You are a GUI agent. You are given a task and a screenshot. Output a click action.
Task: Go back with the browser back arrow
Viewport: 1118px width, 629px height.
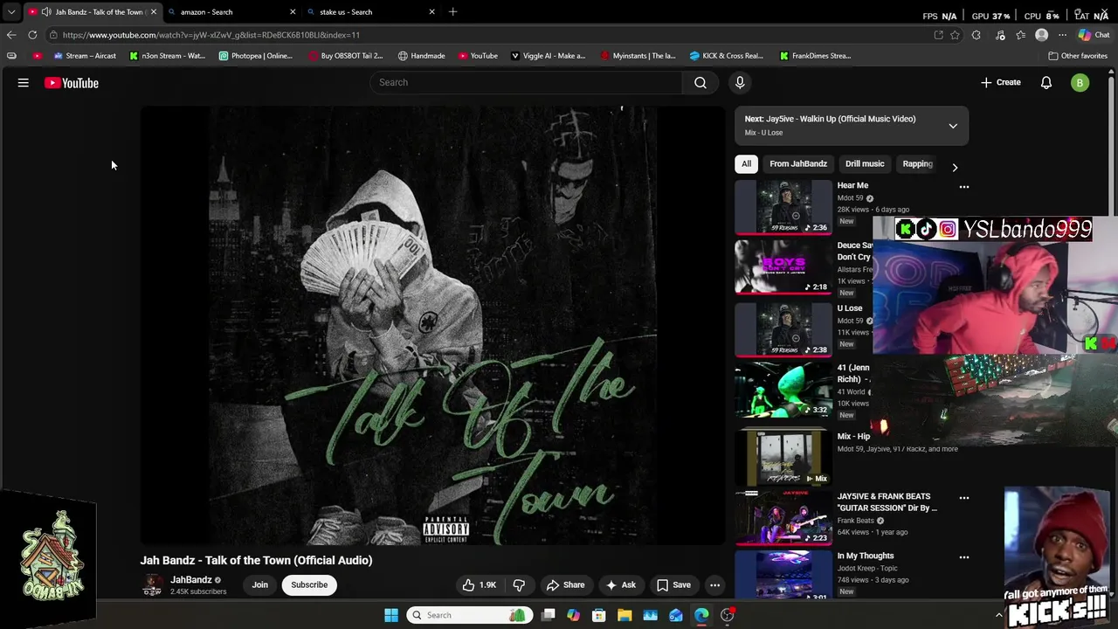[x=11, y=35]
